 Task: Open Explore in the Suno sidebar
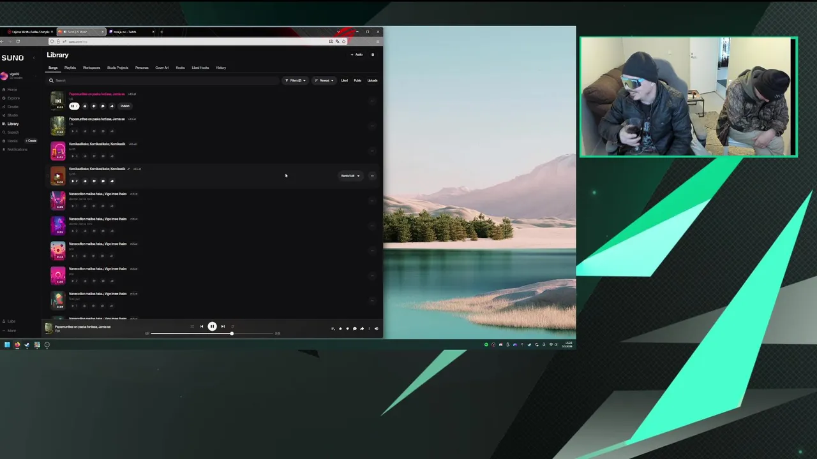tap(11, 98)
